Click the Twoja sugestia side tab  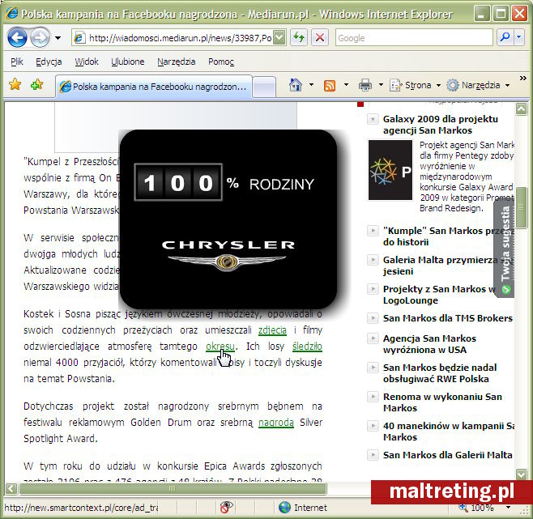(505, 248)
